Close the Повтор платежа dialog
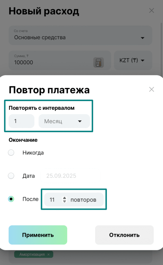The width and height of the screenshot is (163, 265). pos(152,90)
